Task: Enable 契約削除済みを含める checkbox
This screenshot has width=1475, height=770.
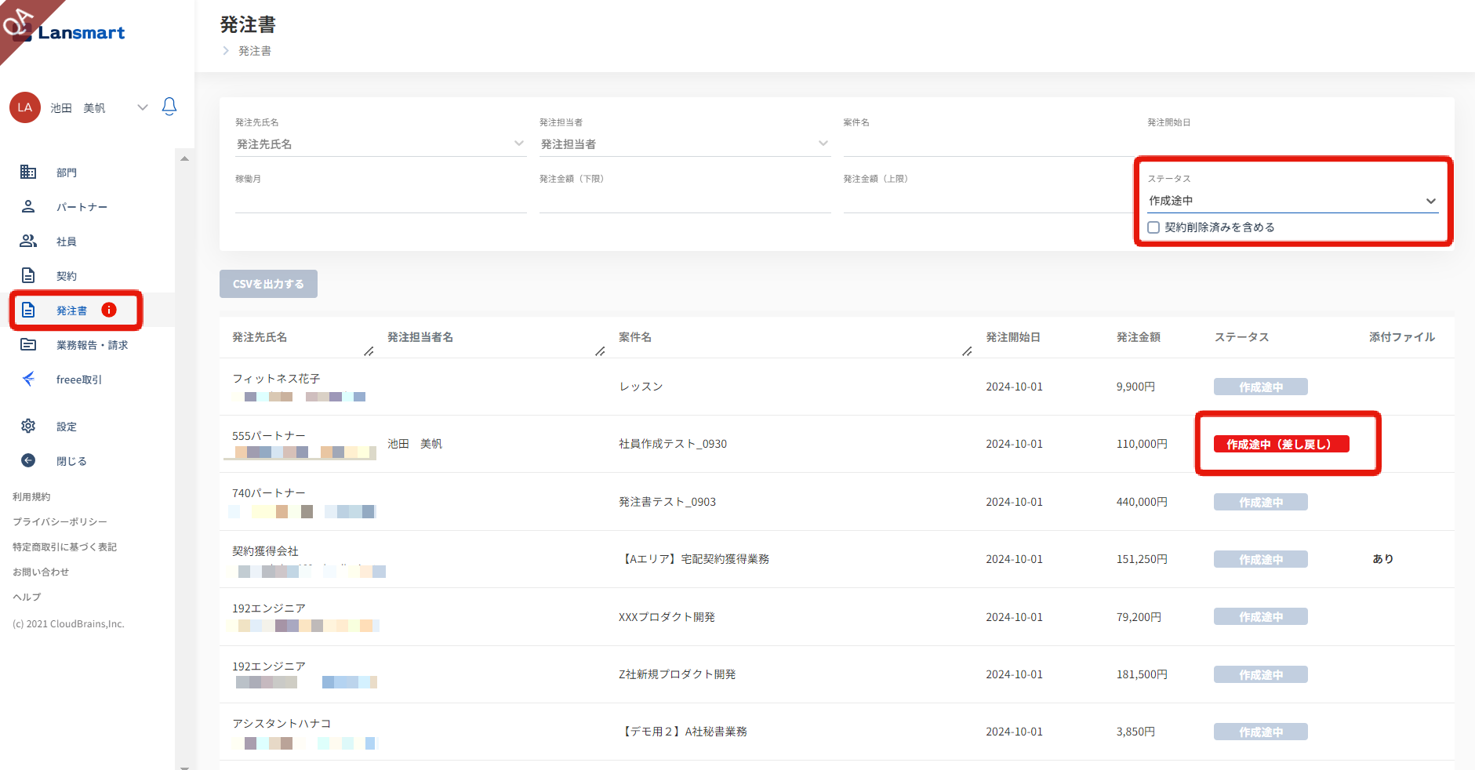Action: tap(1153, 227)
